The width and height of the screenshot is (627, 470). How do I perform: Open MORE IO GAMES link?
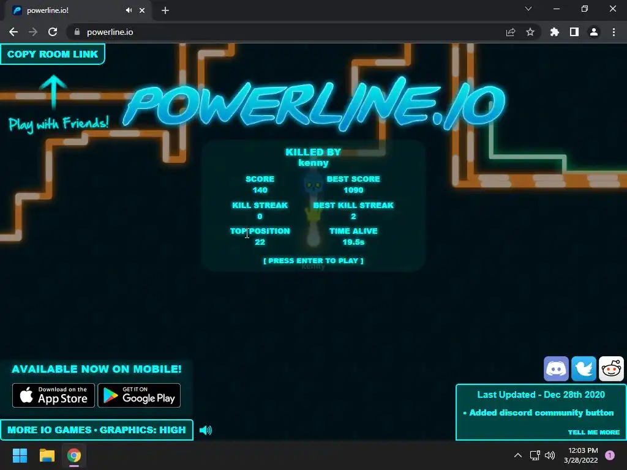[x=49, y=430]
